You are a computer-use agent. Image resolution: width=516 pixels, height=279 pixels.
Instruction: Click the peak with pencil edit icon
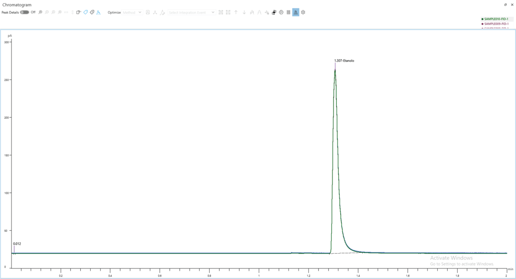162,12
